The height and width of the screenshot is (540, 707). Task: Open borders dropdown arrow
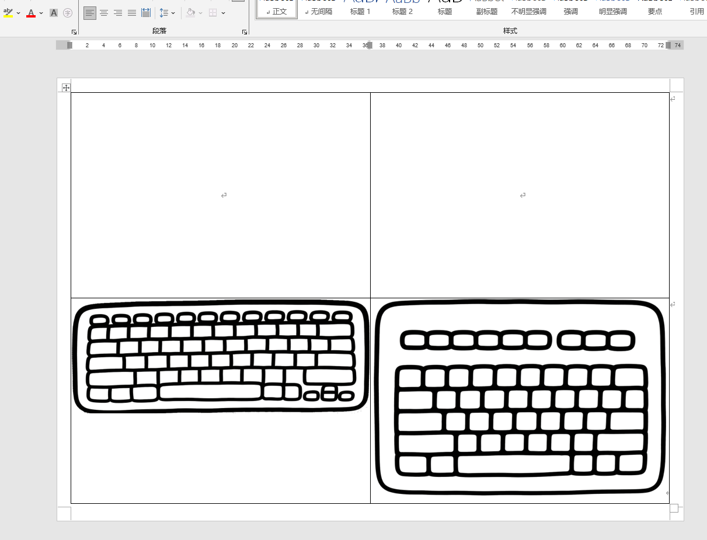coord(224,13)
